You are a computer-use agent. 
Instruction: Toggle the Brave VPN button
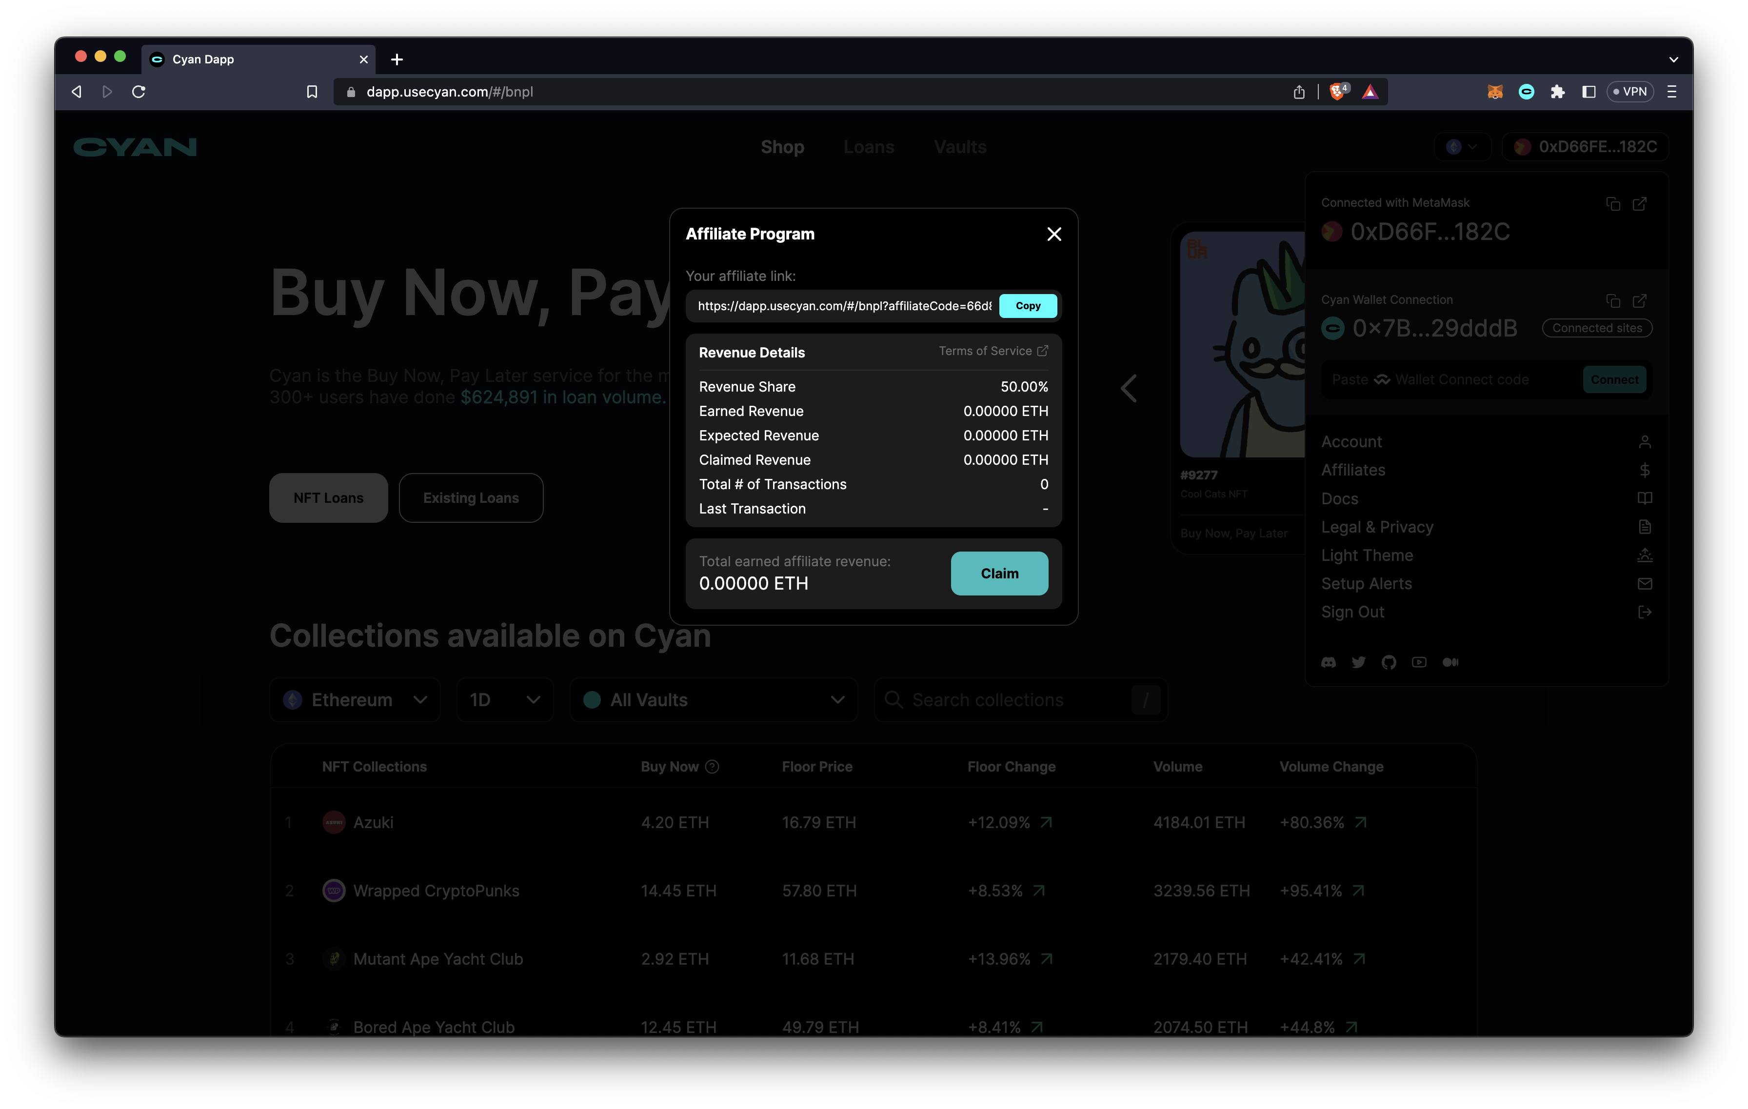1629,92
